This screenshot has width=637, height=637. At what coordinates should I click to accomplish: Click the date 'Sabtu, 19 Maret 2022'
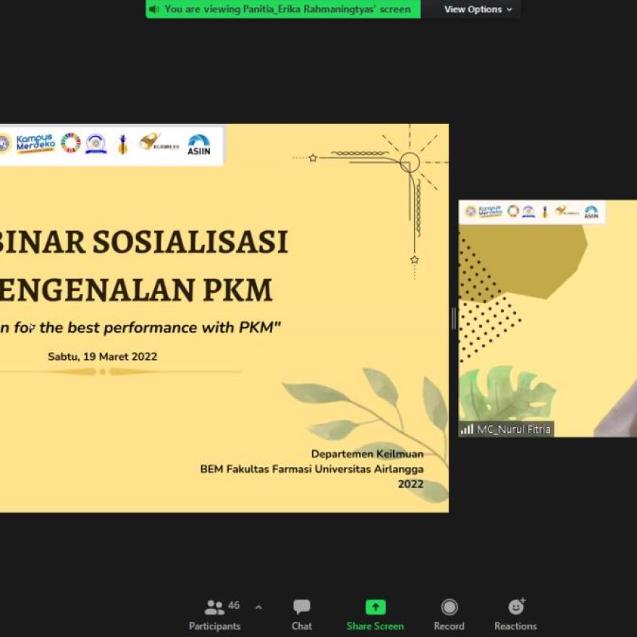(x=102, y=356)
